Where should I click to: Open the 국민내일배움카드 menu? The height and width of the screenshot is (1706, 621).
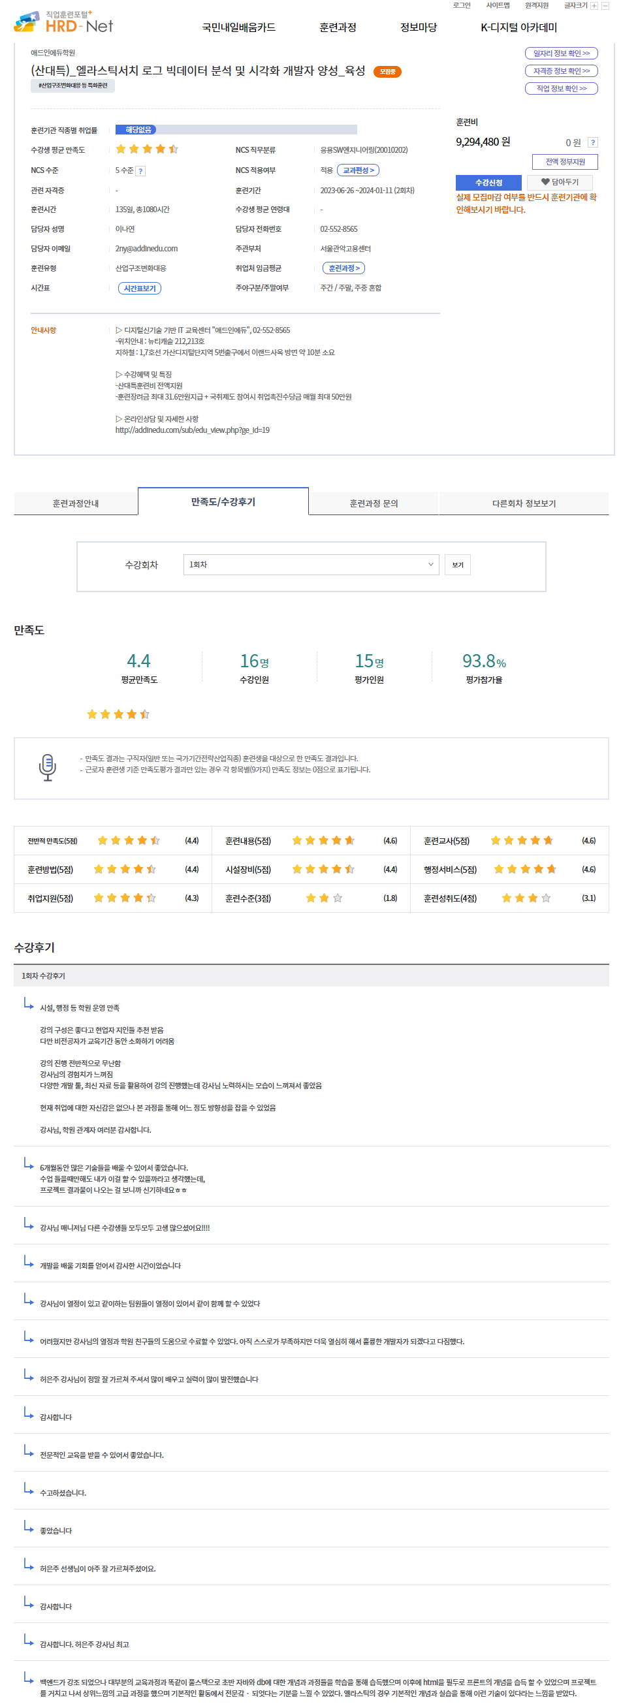pyautogui.click(x=239, y=28)
